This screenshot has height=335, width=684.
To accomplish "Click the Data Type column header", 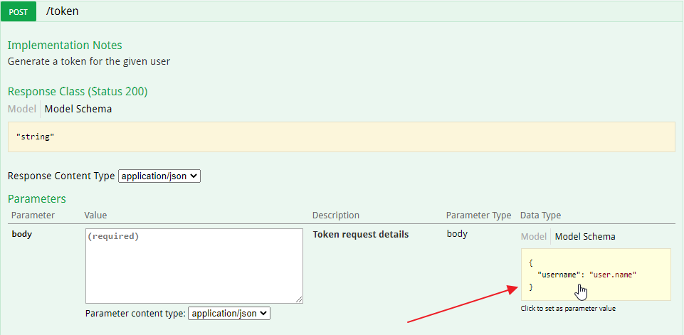I will point(540,215).
